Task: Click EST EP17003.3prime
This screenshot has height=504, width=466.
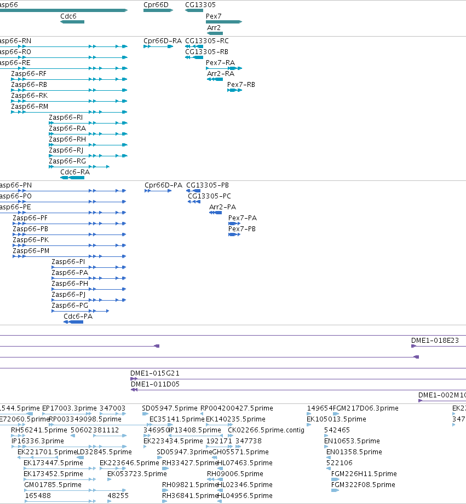Action: tap(69, 408)
